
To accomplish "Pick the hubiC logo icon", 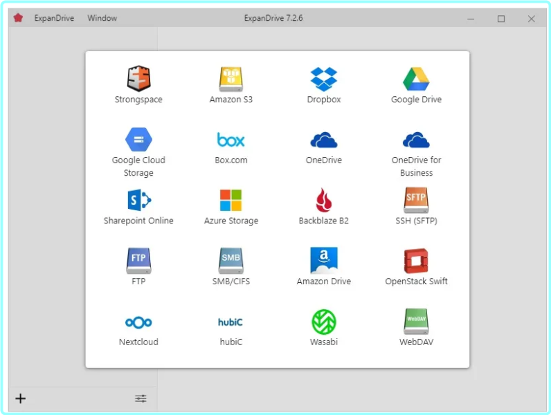I will pyautogui.click(x=231, y=322).
